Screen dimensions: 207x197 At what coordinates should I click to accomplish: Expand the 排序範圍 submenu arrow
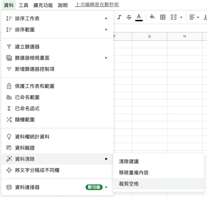tap(106, 30)
